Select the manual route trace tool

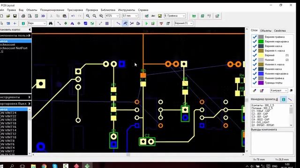[118, 23]
